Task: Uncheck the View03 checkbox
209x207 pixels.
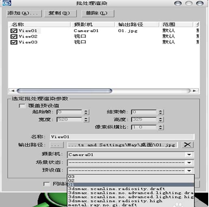Action: (x=14, y=42)
